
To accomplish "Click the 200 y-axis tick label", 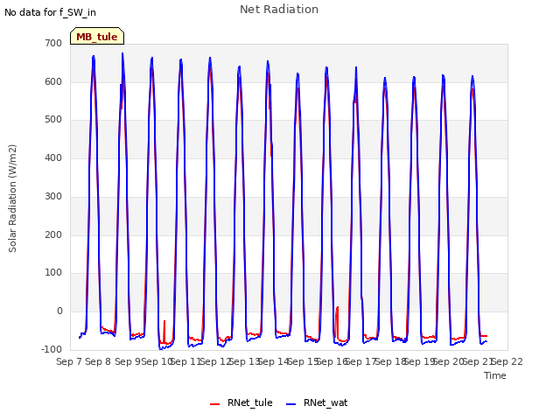I will [53, 235].
